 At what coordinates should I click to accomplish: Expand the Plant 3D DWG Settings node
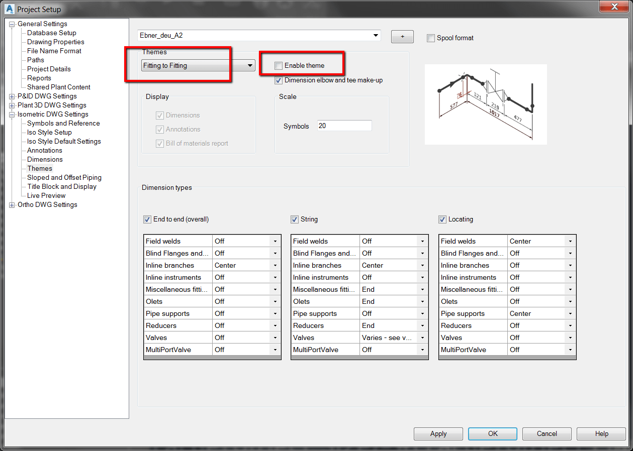[12, 105]
